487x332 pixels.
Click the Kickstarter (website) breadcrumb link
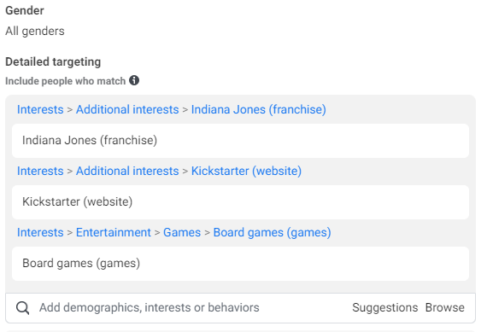pos(246,171)
